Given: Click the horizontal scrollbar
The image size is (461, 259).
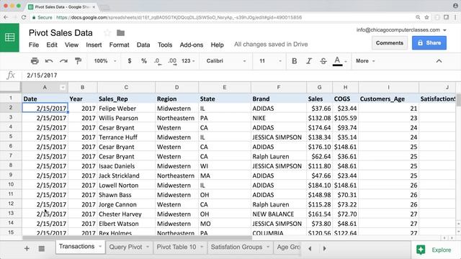Looking at the screenshot, I should click(137, 238).
